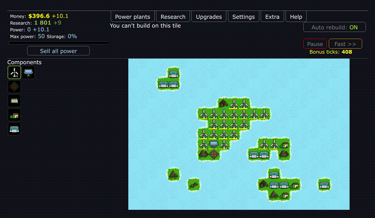This screenshot has height=218, width=375.
Task: Go to the Upgrades tab
Action: tap(209, 17)
